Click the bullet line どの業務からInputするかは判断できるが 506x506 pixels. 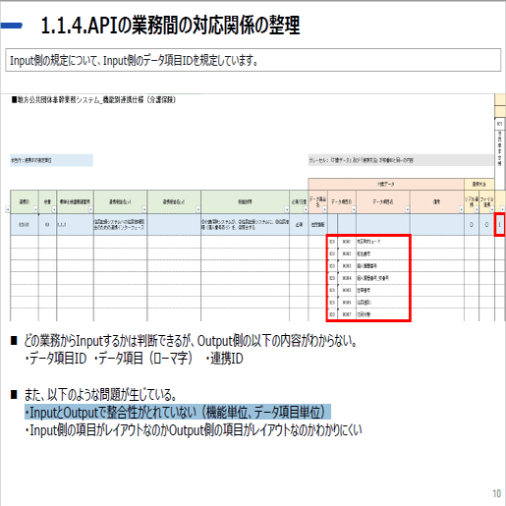point(190,341)
